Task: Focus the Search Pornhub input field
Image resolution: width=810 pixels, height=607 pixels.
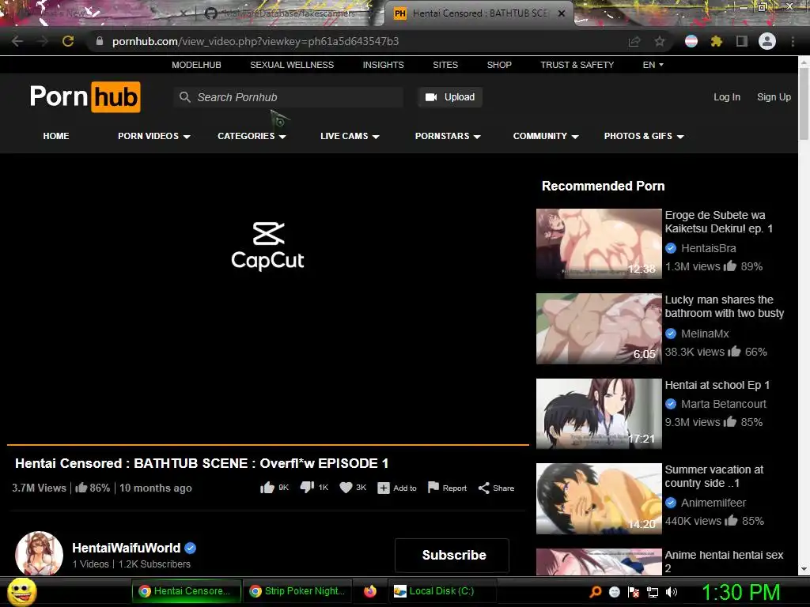Action: (x=289, y=97)
